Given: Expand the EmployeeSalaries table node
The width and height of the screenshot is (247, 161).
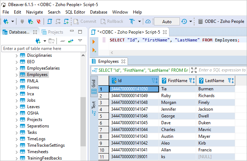Looking at the screenshot, I should (x=16, y=69).
